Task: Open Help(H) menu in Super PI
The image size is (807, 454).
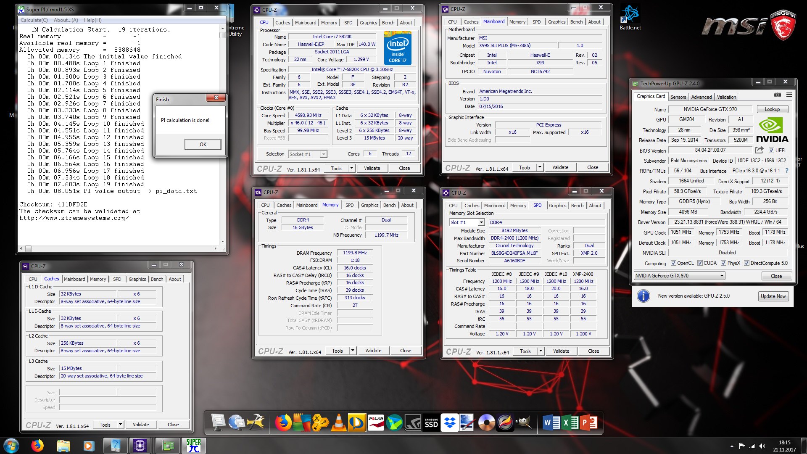Action: click(92, 20)
